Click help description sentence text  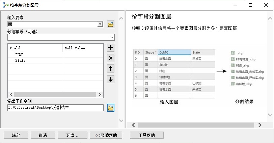click(186, 28)
